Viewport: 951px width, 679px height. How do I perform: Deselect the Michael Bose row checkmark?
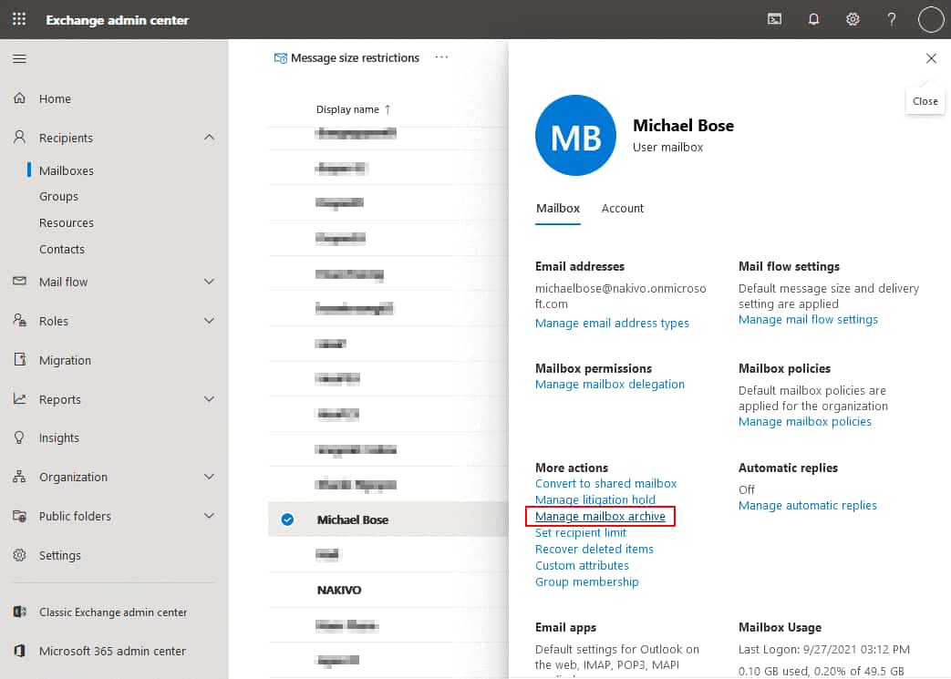[x=287, y=519]
